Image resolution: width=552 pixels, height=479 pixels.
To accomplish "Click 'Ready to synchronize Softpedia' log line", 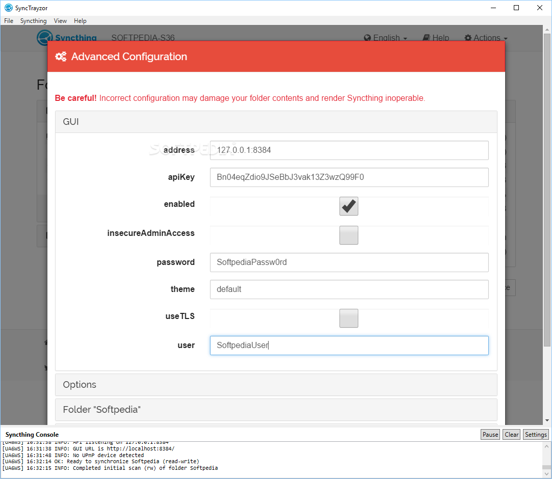I will (101, 461).
